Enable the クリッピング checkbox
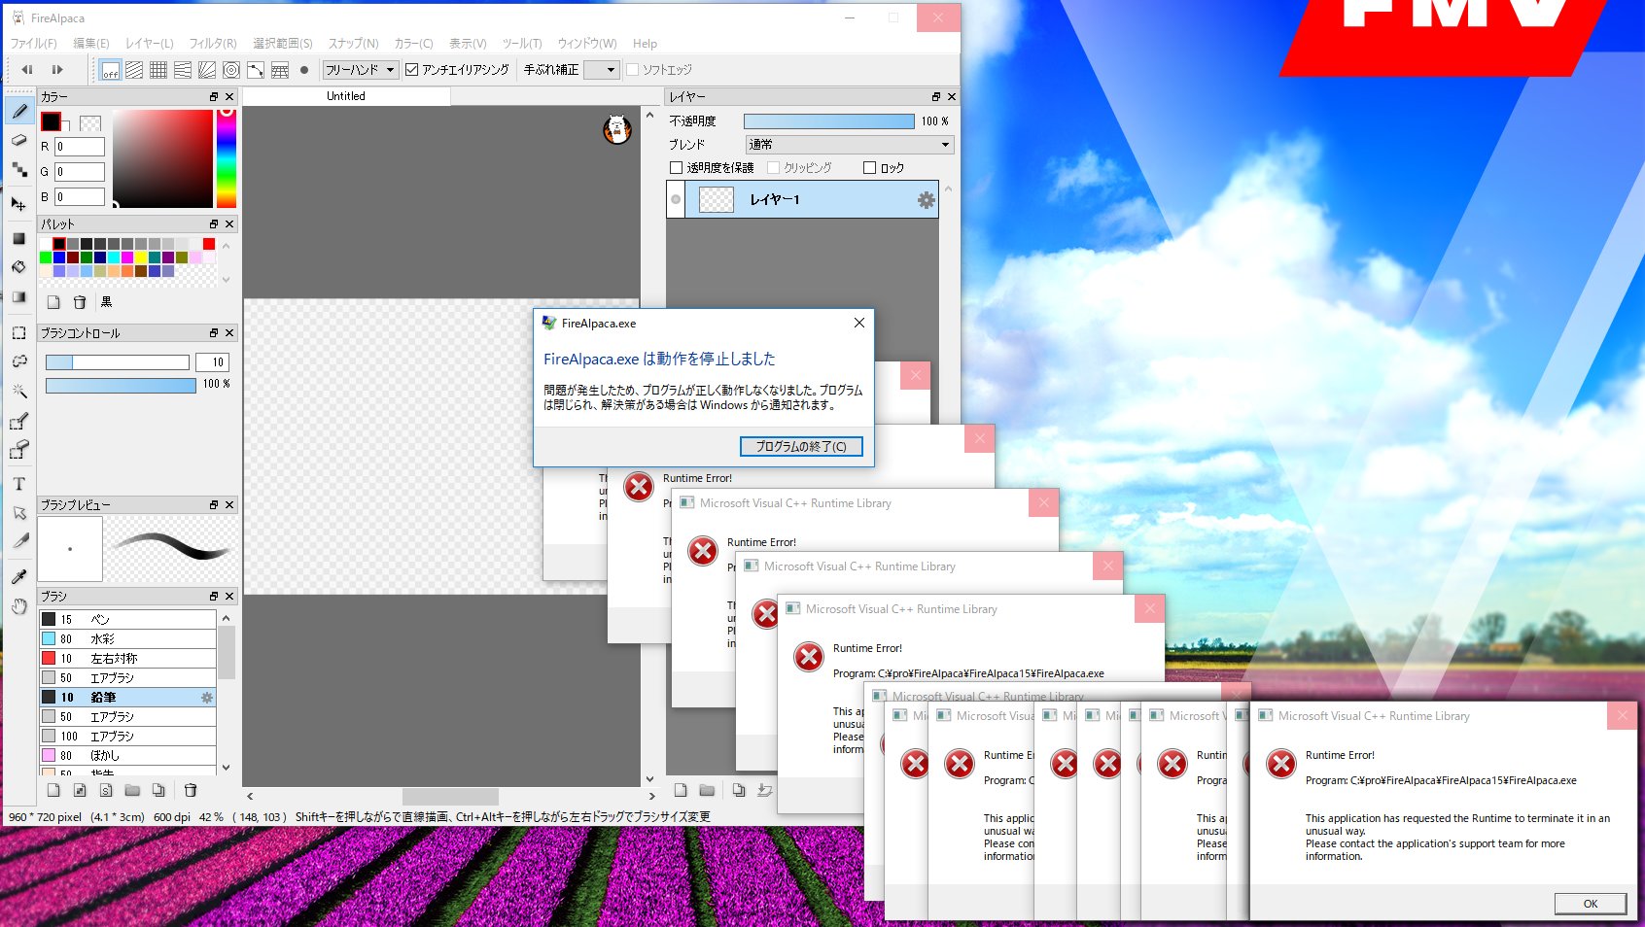 tap(773, 168)
